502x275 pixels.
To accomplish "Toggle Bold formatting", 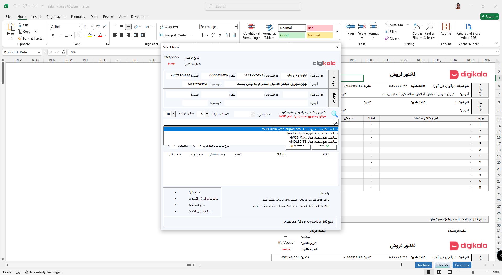I will tap(53, 35).
